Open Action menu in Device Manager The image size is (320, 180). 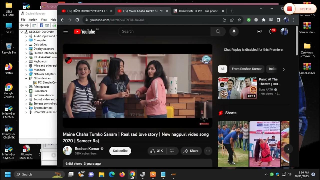pos(33,19)
